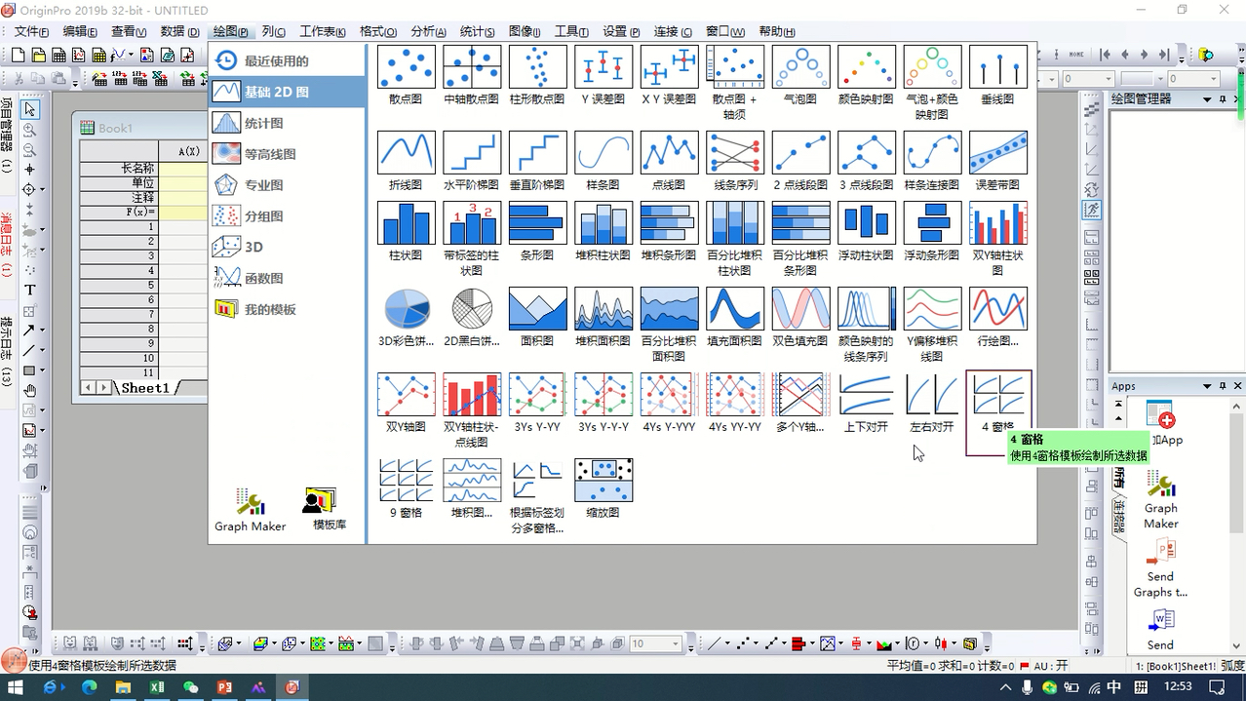Select the 3Ys Y-YY multi-axis template
The height and width of the screenshot is (701, 1246).
point(537,403)
